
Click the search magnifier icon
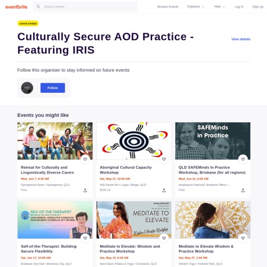(x=38, y=7)
